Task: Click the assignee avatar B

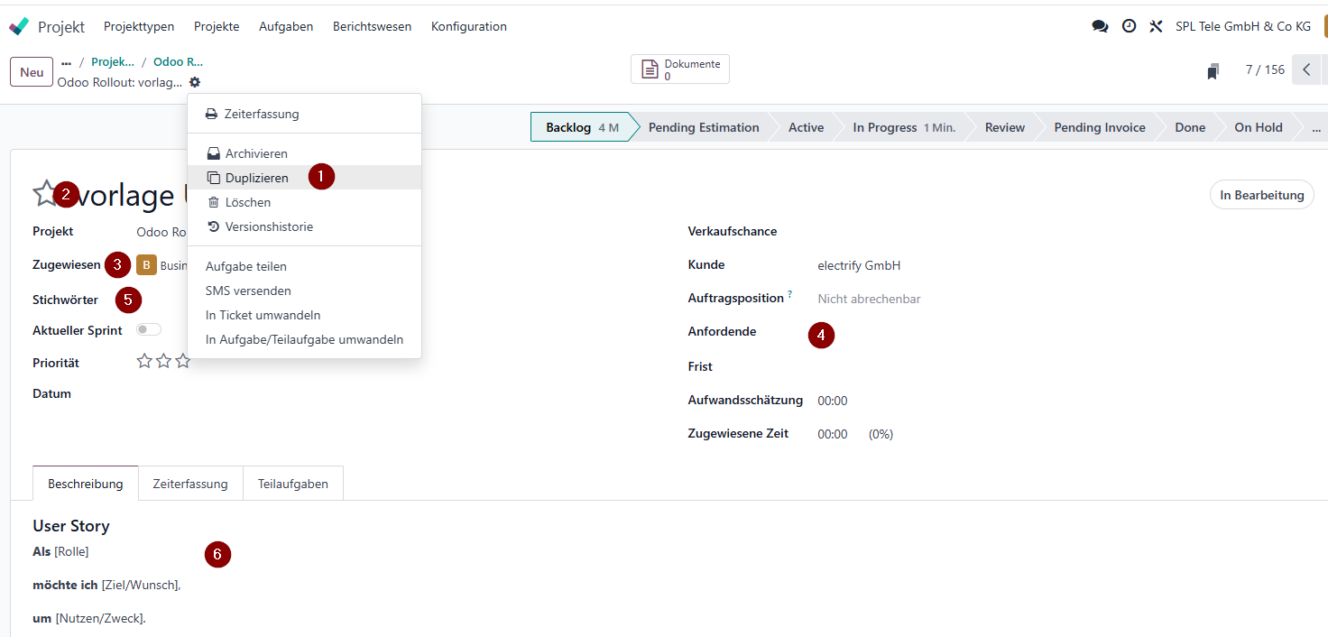Action: (x=146, y=265)
